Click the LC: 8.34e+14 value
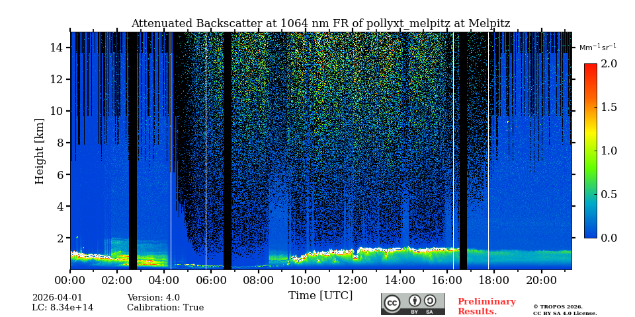The image size is (635, 317). coord(63,308)
